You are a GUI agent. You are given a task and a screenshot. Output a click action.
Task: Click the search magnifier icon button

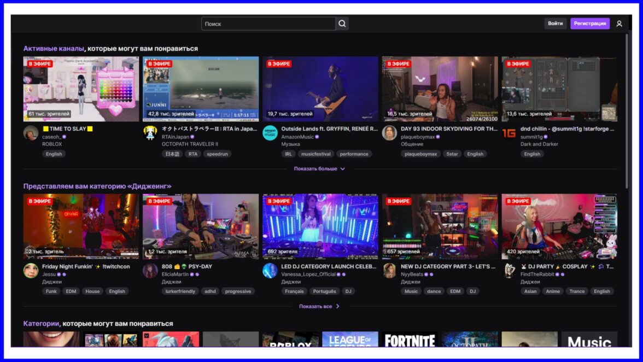coord(342,24)
